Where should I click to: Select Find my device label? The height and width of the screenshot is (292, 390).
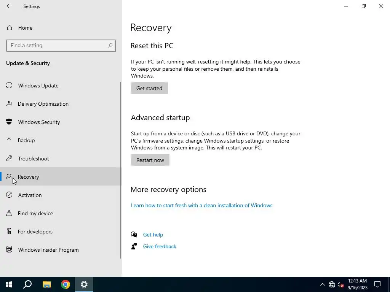(35, 213)
